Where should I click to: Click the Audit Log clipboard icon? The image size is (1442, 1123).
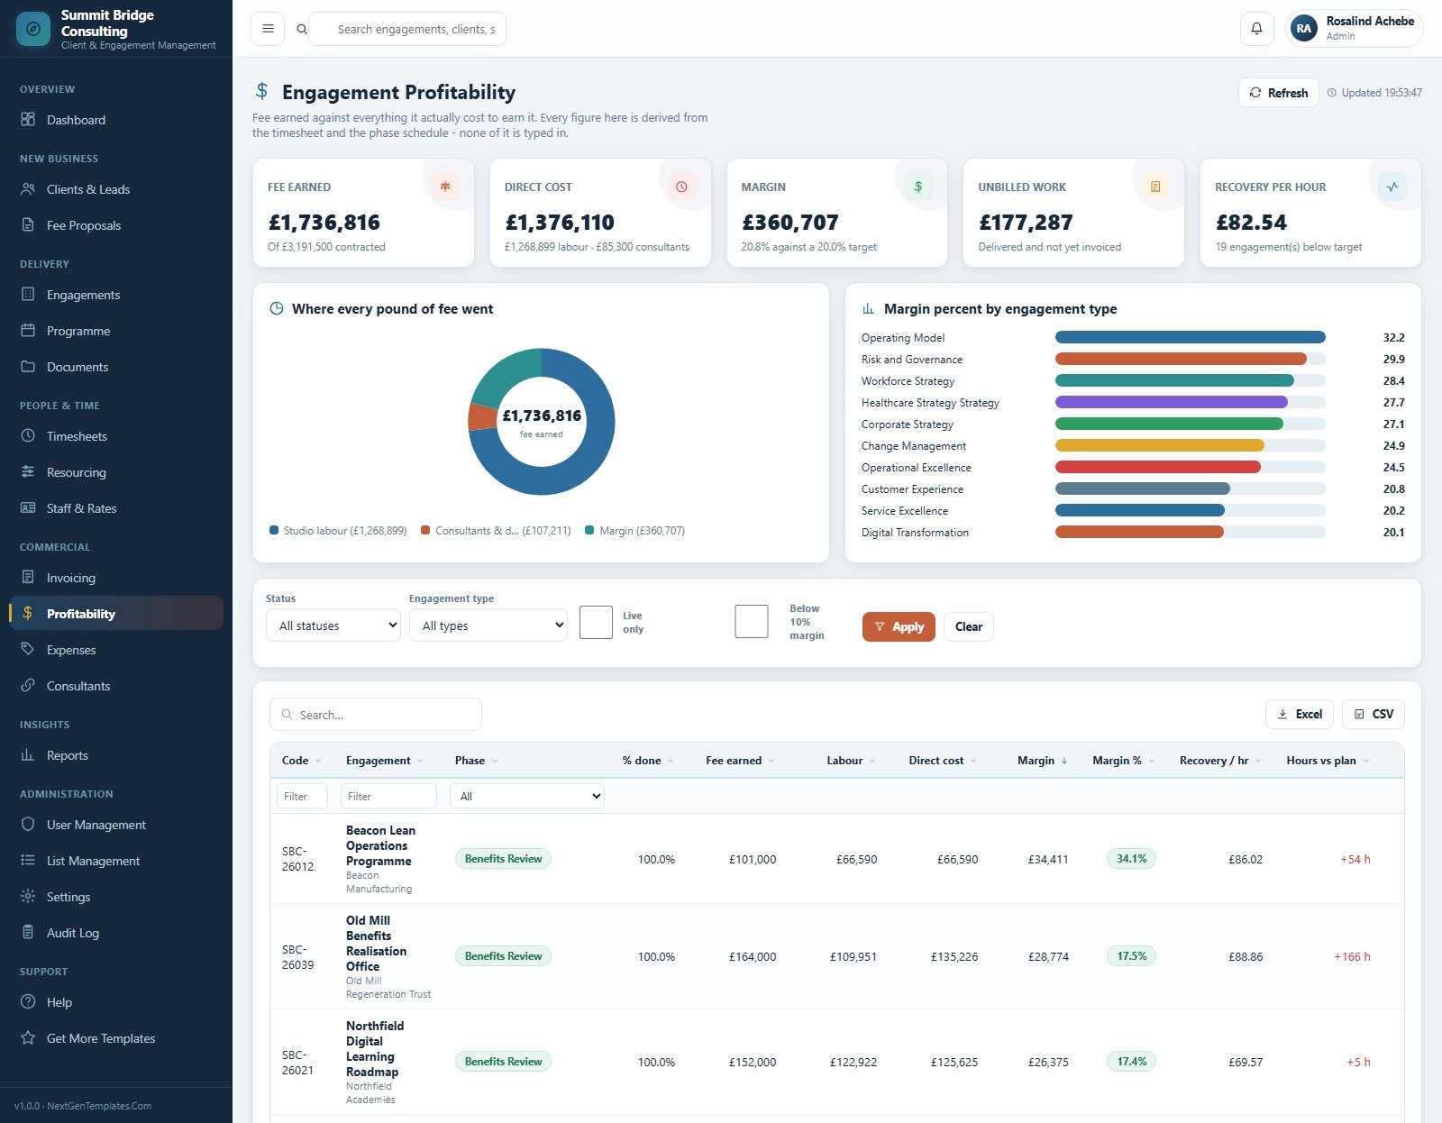coord(28,933)
